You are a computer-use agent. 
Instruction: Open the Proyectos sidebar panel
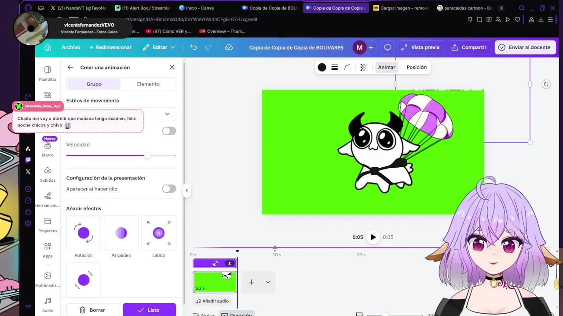coord(48,225)
